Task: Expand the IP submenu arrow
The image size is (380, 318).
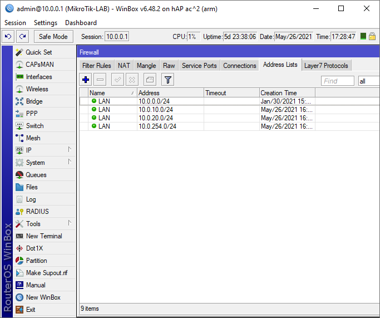Action: click(x=70, y=149)
